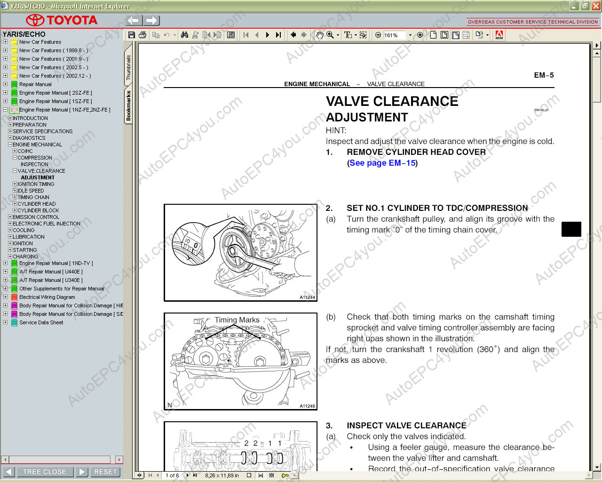
Task: Follow the See page EM-15 link
Action: pos(382,163)
